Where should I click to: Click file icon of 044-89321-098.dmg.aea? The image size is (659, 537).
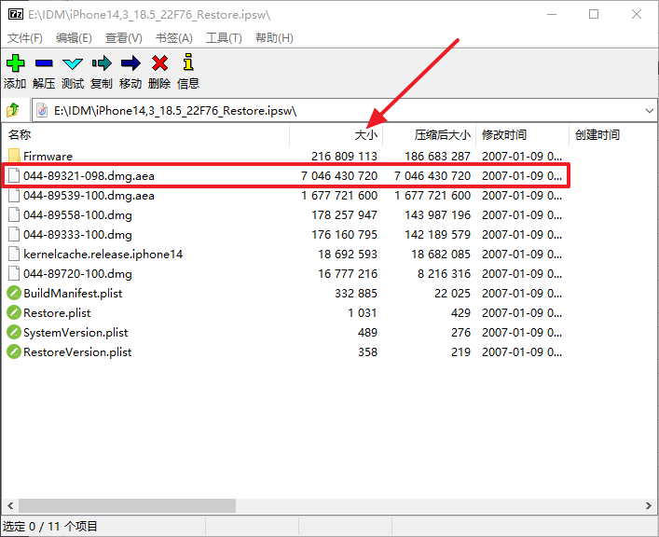click(14, 176)
